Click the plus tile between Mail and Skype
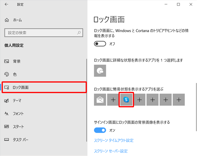The image size is (197, 156). click(x=113, y=100)
